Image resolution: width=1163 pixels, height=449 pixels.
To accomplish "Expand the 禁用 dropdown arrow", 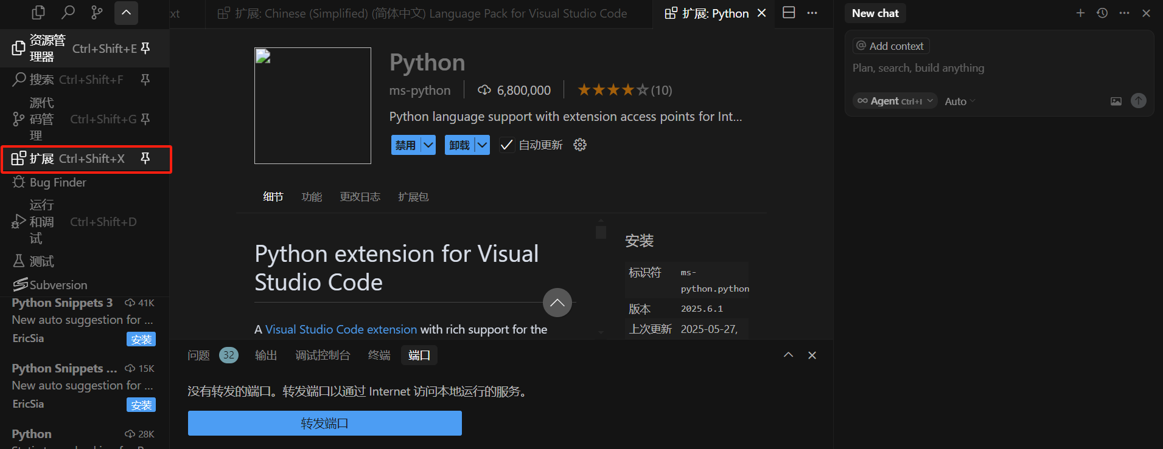I will point(428,145).
